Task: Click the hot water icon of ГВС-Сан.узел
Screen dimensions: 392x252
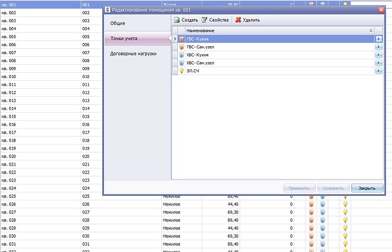Action: [181, 47]
